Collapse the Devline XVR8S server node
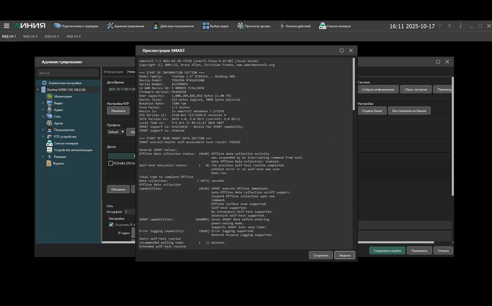492x306 pixels. [38, 90]
